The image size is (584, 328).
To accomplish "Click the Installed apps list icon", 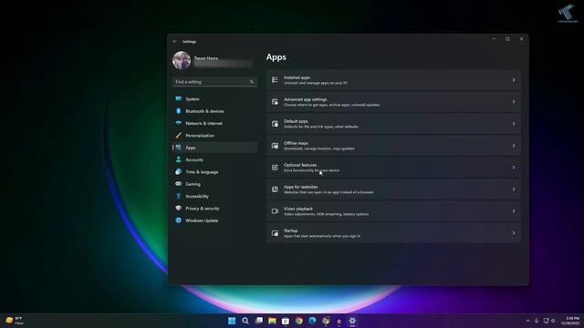I will point(275,80).
